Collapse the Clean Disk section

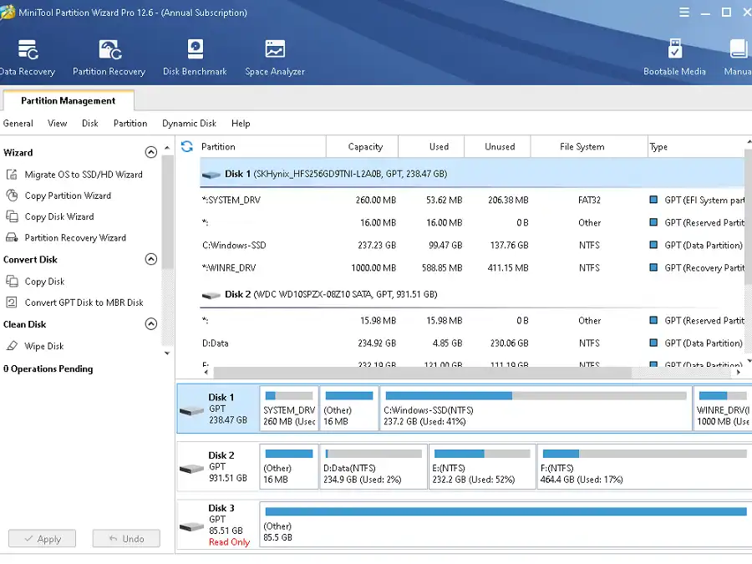[151, 324]
